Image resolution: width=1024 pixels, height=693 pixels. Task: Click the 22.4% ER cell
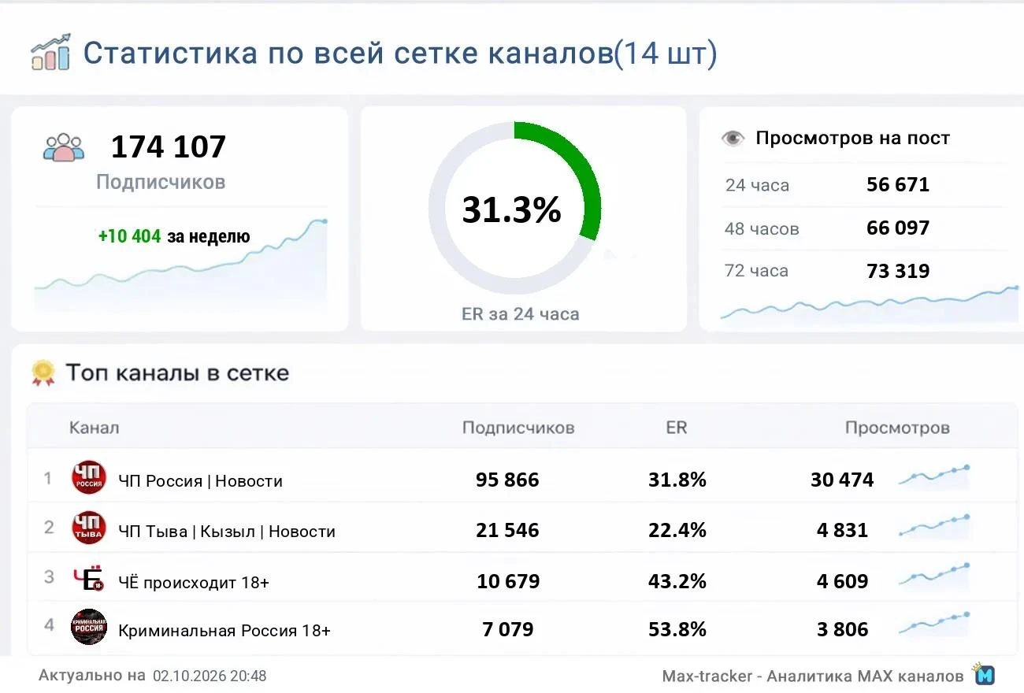(x=677, y=531)
